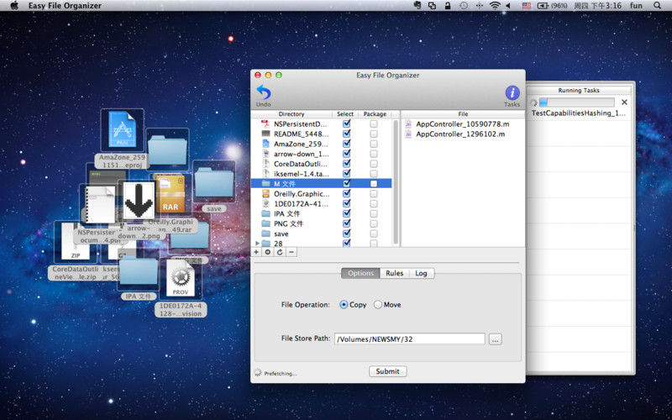Screen dimensions: 672x420
Task: Click the Wi-Fi menu bar icon
Action: (495, 6)
